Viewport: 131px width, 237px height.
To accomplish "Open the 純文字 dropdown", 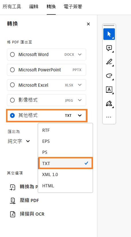I will pos(19,141).
